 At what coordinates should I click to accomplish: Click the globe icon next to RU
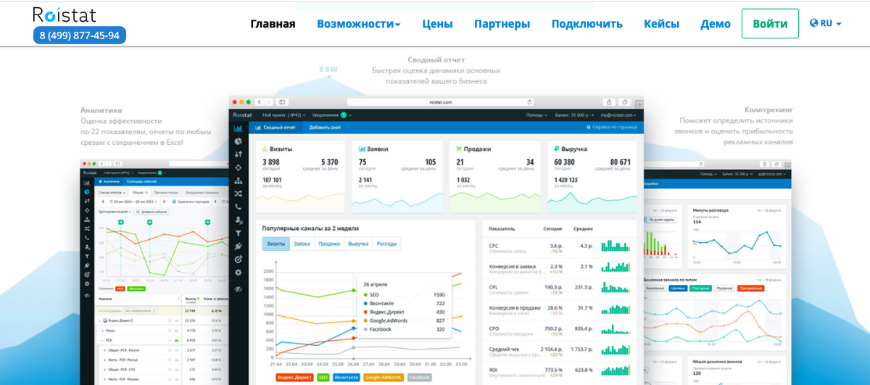(813, 23)
